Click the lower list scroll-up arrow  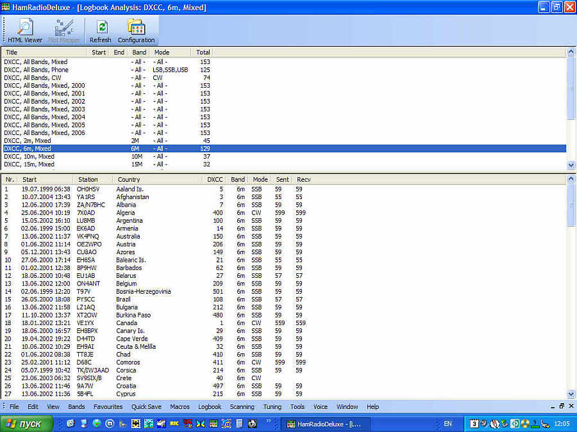coord(571,179)
